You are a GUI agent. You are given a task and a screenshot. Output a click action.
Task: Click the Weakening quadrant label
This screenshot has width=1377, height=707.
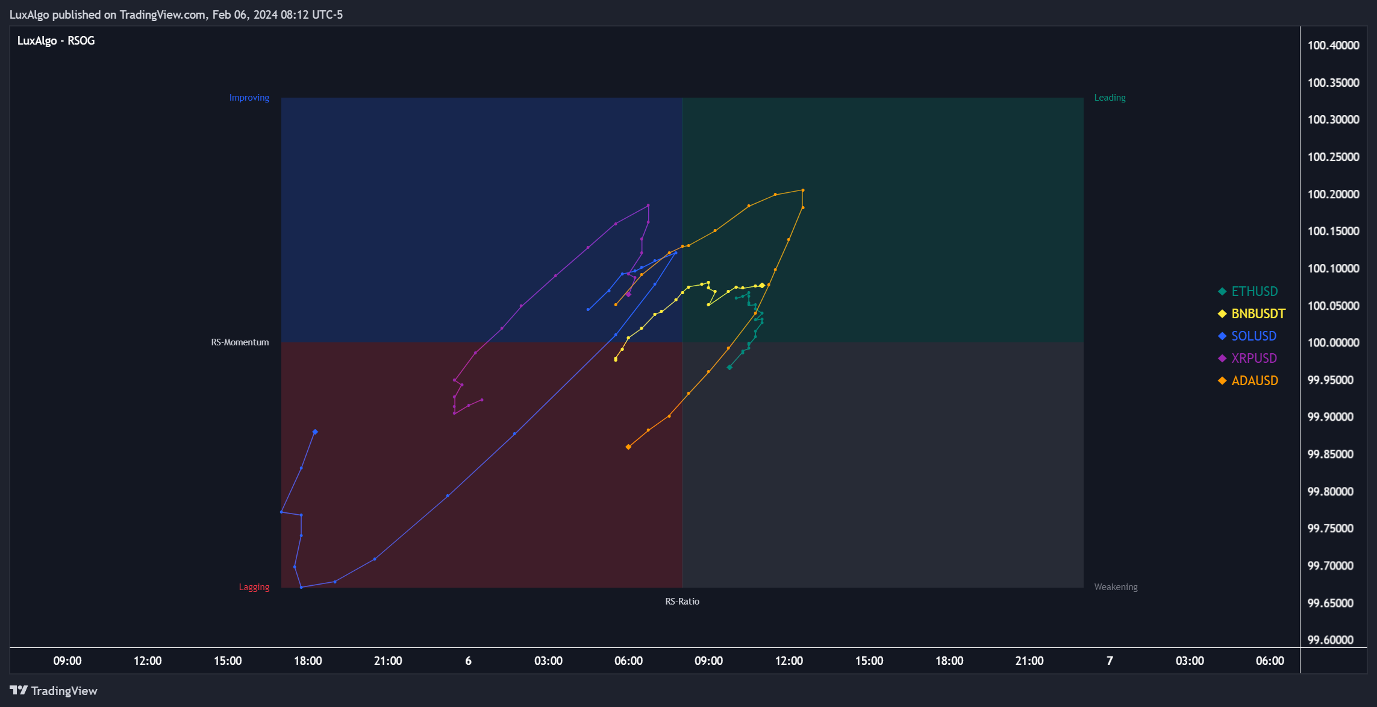point(1116,587)
